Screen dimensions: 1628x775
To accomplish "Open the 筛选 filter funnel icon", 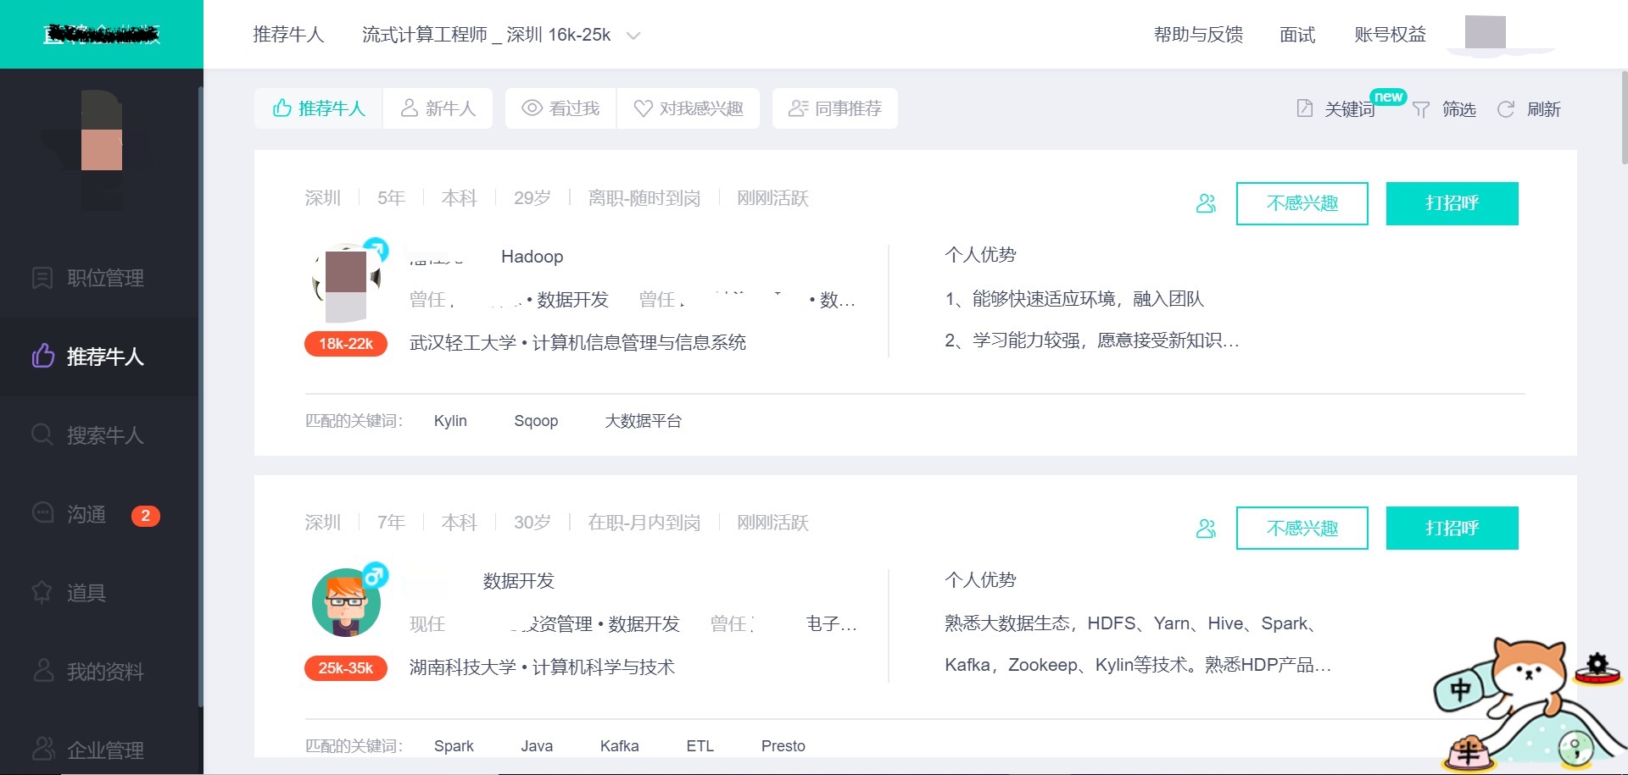I will pos(1421,109).
